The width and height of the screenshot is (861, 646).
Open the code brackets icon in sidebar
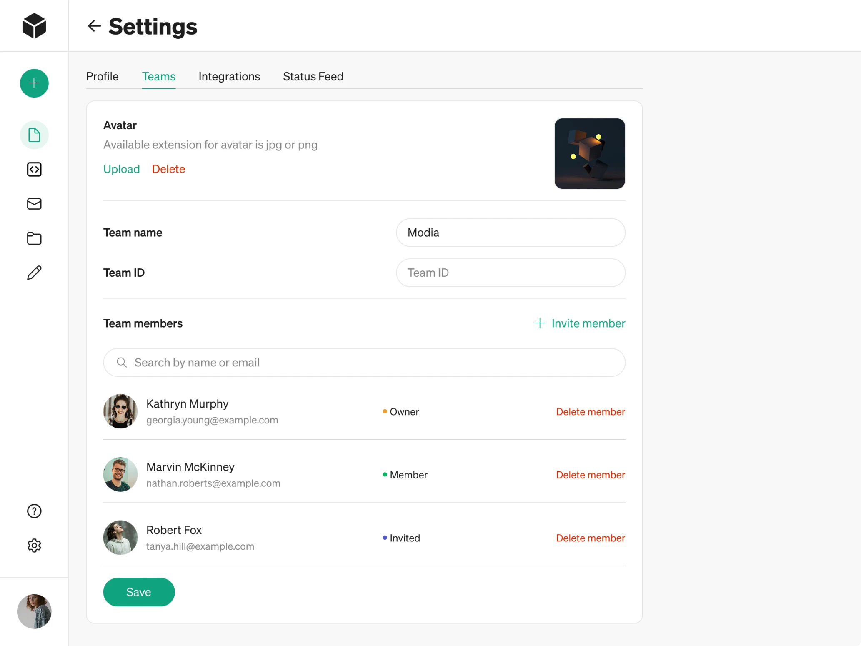coord(34,170)
